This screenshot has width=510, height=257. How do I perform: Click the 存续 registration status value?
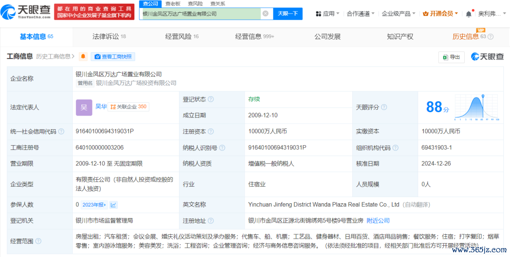[254, 99]
